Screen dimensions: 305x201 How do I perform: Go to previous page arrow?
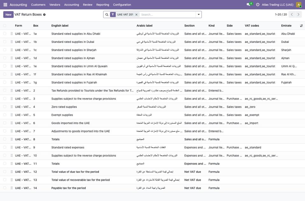[x=292, y=14]
